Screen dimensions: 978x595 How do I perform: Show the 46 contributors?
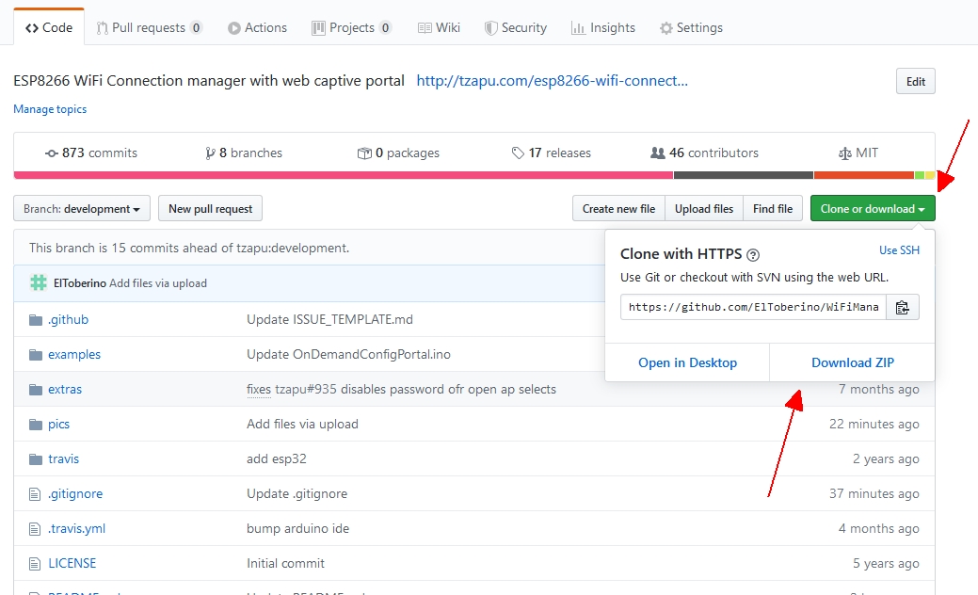pos(704,153)
